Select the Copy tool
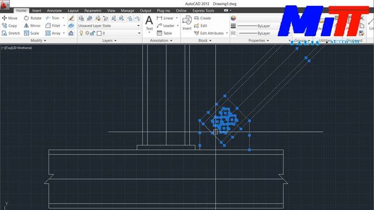 [x=9, y=26]
